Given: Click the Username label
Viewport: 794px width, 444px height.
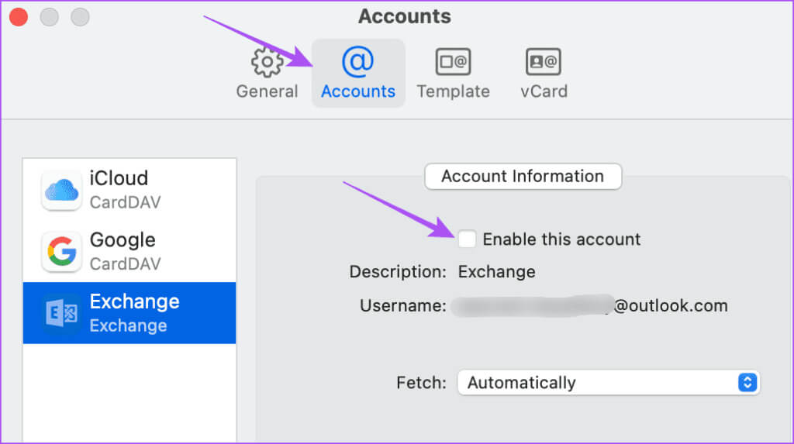Looking at the screenshot, I should [x=403, y=306].
